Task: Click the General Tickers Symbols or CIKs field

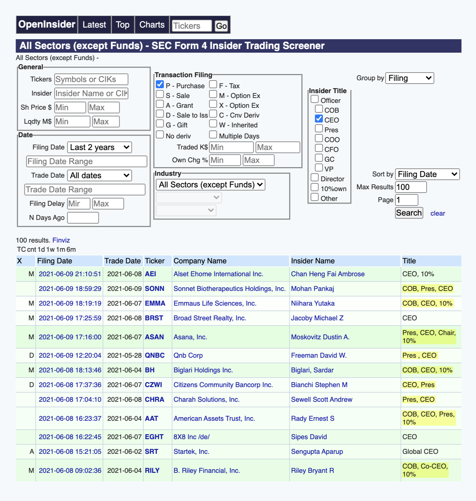Action: tap(91, 79)
